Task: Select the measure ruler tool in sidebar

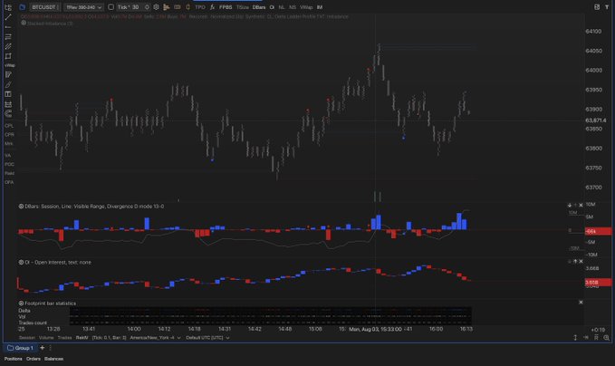Action: (8, 104)
